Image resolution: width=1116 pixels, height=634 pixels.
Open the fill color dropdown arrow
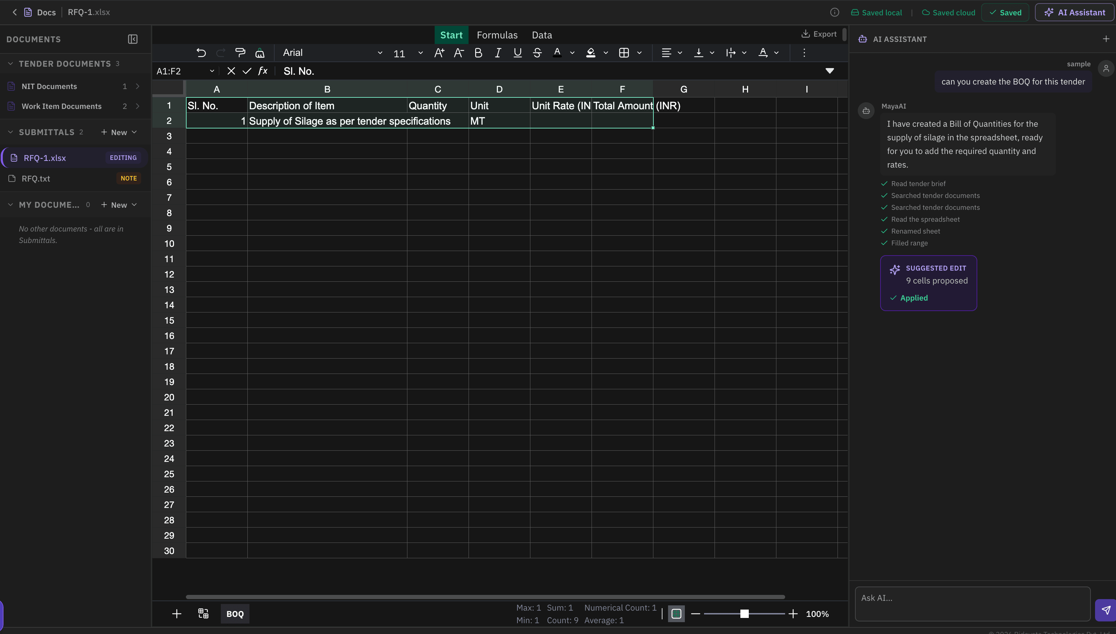606,53
